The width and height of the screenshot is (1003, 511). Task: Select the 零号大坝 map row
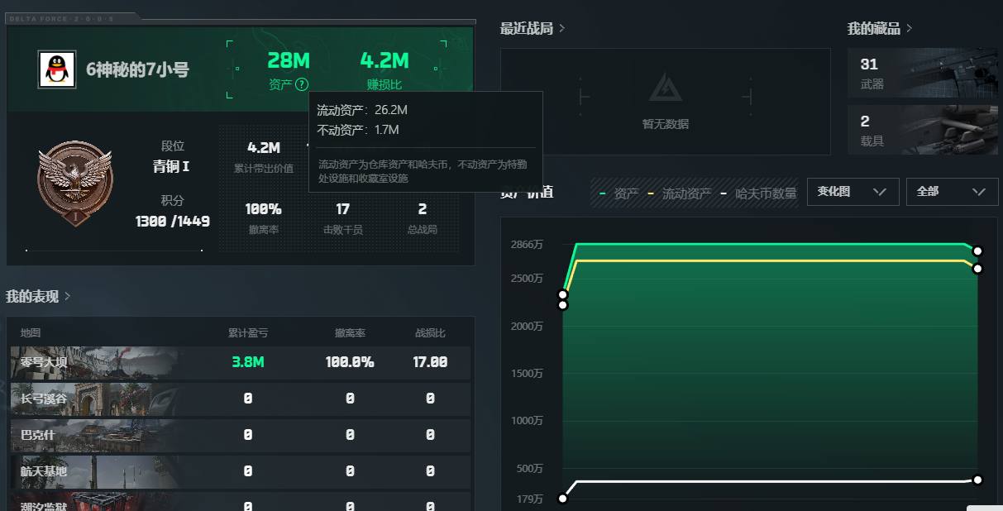point(240,362)
